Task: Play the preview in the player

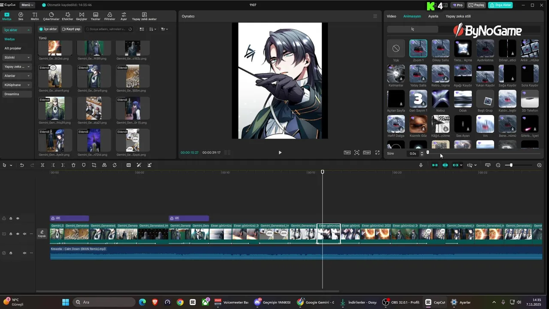Action: (280, 152)
